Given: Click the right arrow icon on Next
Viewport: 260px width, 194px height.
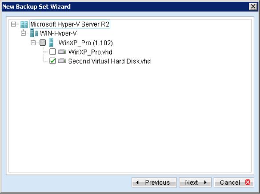Looking at the screenshot, I should [205, 182].
